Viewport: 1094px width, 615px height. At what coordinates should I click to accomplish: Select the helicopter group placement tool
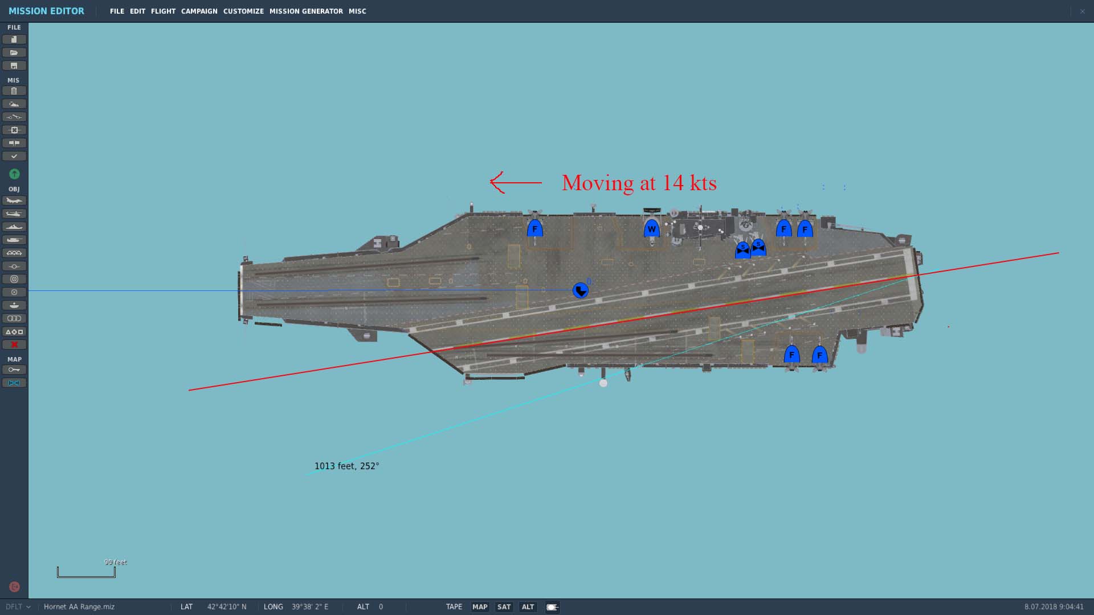coord(14,214)
